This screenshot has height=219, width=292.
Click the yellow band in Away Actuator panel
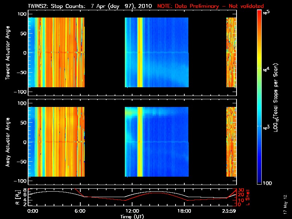tap(140, 142)
